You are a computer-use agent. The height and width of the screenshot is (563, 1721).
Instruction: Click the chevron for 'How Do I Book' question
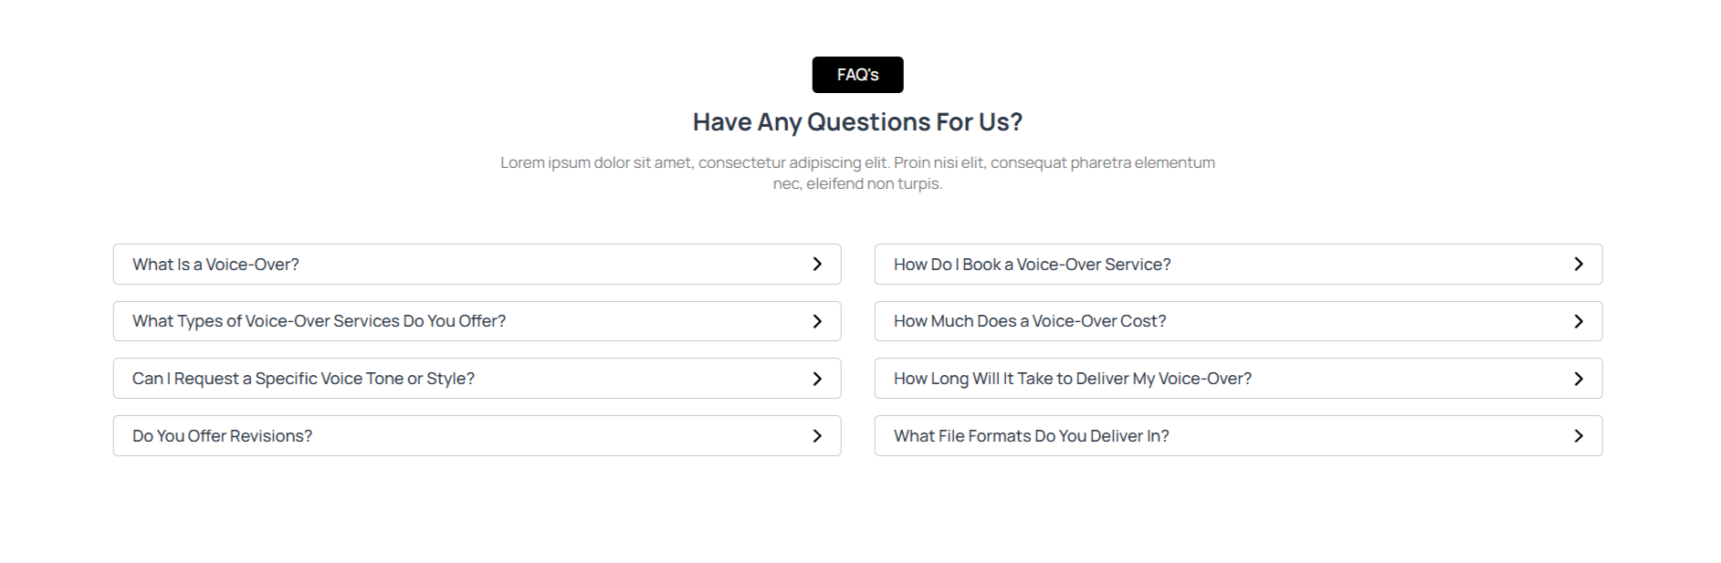1579,265
